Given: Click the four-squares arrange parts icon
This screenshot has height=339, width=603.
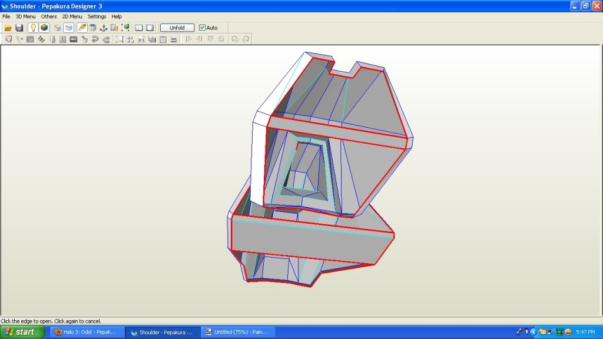Looking at the screenshot, I should pyautogui.click(x=130, y=39).
